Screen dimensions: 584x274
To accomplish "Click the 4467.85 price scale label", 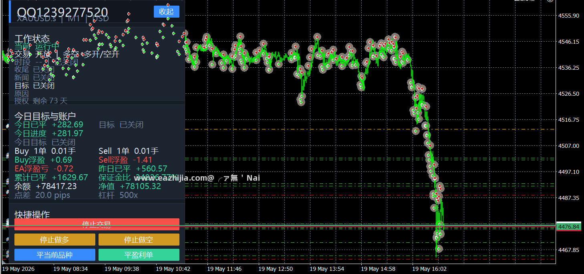I will click(x=568, y=250).
